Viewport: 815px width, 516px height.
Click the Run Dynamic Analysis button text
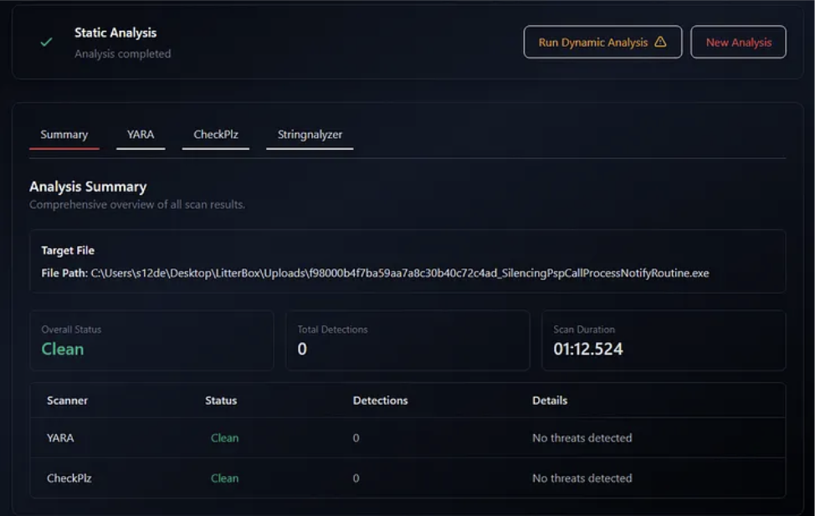point(592,42)
